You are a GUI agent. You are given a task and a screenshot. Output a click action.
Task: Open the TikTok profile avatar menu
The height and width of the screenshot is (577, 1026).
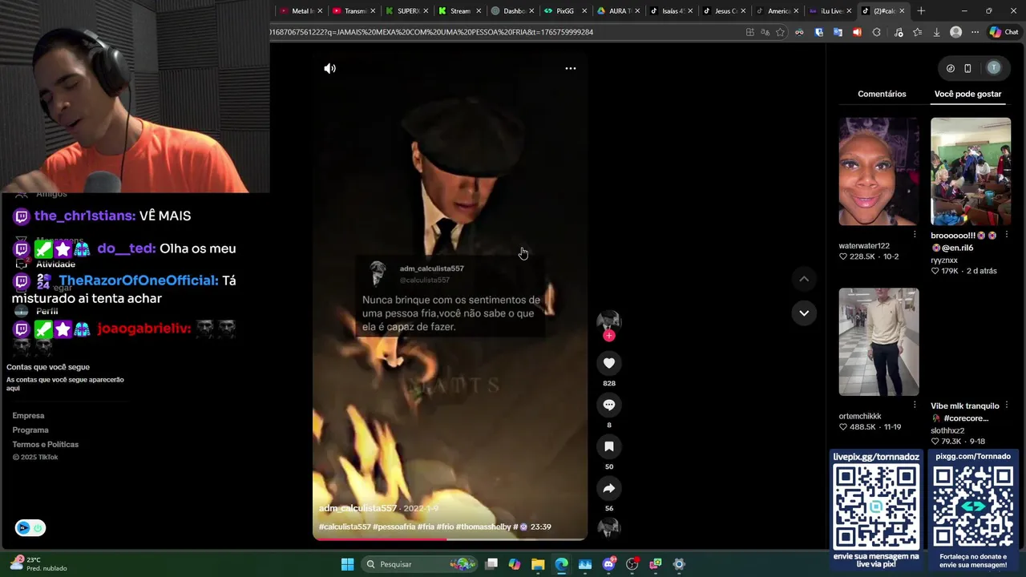tap(994, 68)
